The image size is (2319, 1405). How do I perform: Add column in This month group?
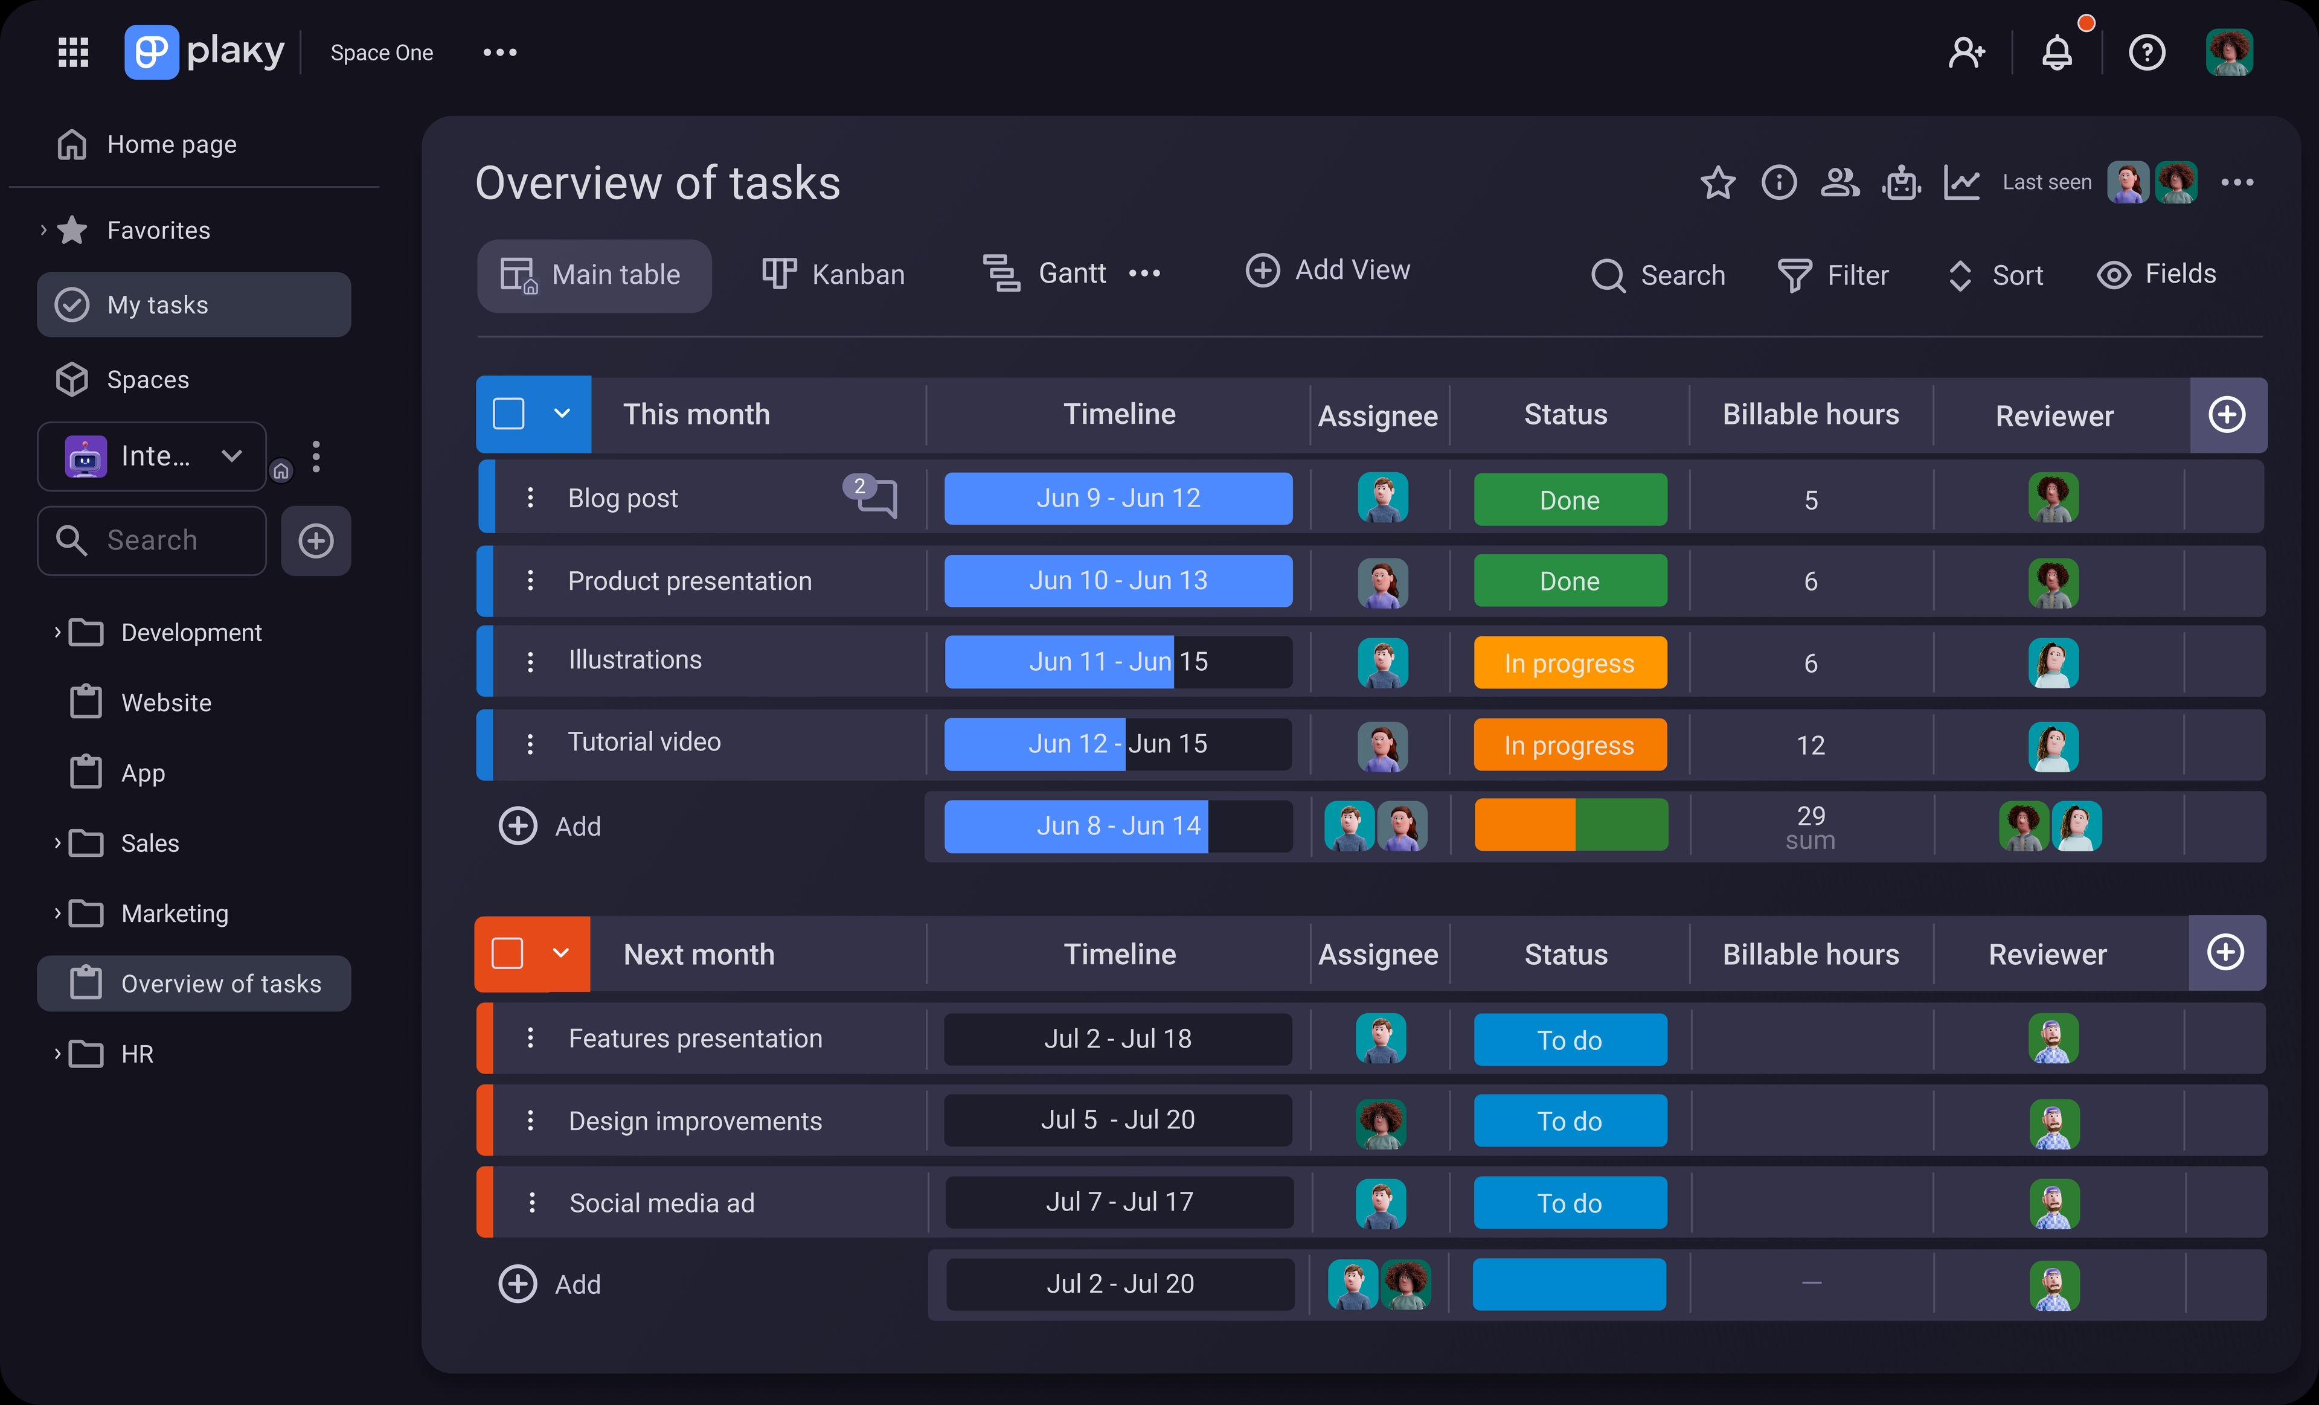[2227, 415]
